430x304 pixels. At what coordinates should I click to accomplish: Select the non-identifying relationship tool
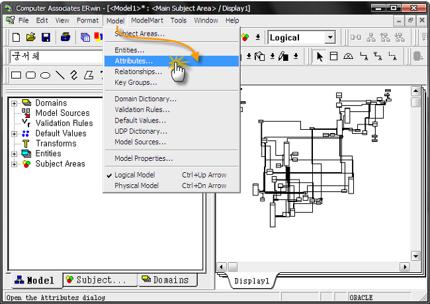[x=392, y=56]
